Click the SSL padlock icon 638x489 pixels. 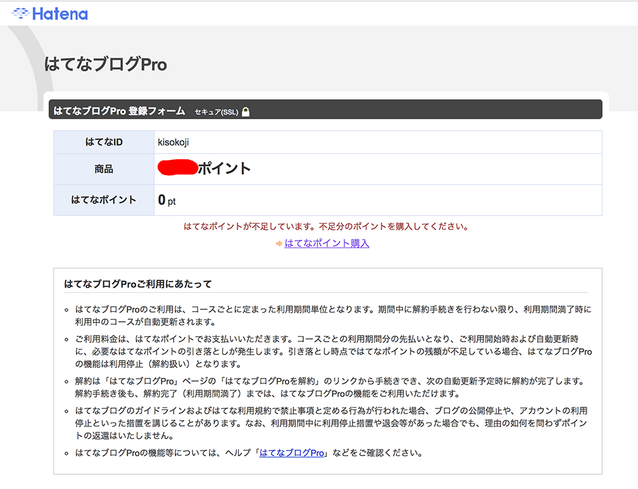pyautogui.click(x=247, y=110)
